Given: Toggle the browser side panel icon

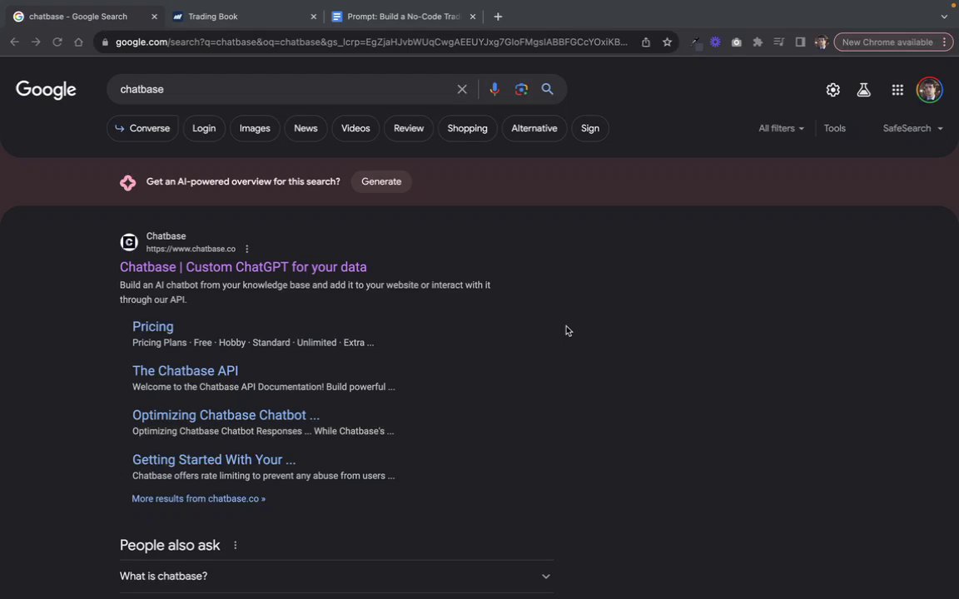Looking at the screenshot, I should (800, 42).
